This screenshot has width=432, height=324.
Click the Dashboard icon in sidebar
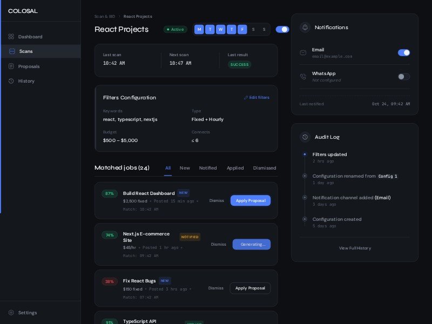pyautogui.click(x=11, y=37)
